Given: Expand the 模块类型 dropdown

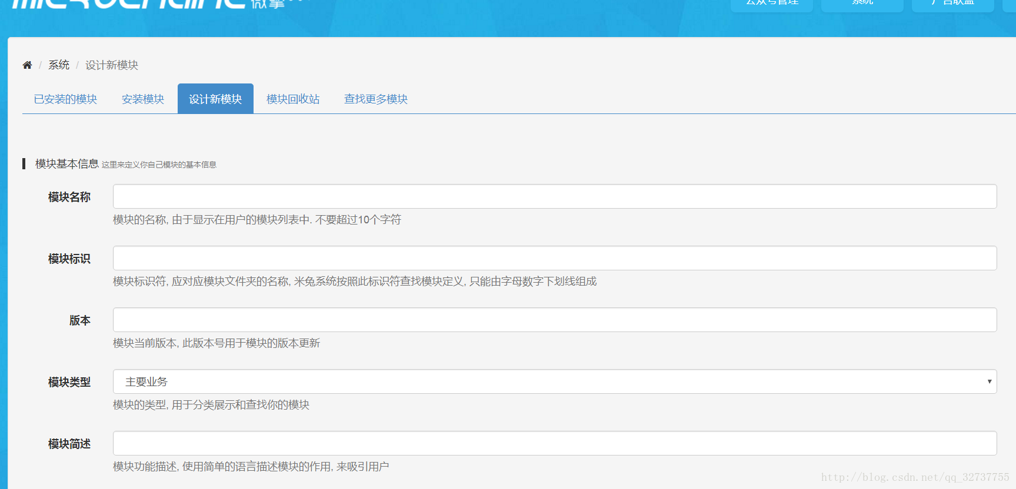Looking at the screenshot, I should pos(555,381).
